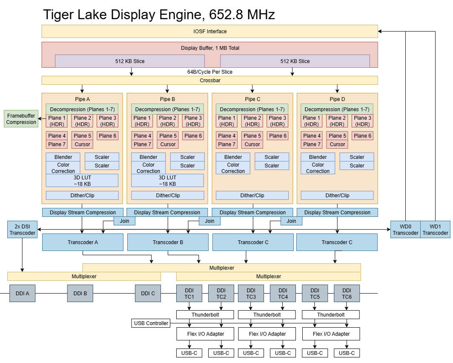Click the USB-C box beneath DDI TC1
Screen dimensions: 453x363
(189, 353)
